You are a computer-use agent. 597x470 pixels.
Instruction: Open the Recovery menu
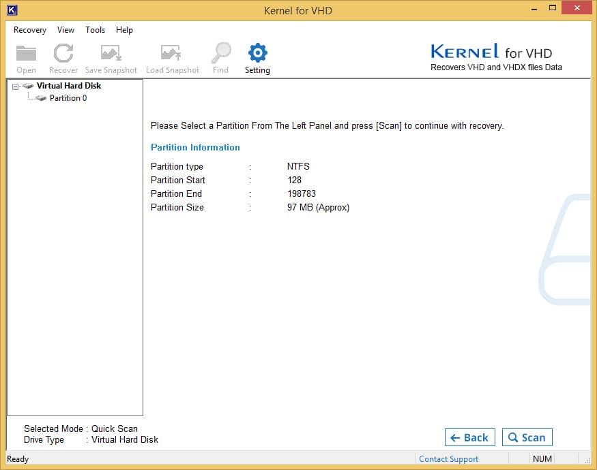click(30, 30)
